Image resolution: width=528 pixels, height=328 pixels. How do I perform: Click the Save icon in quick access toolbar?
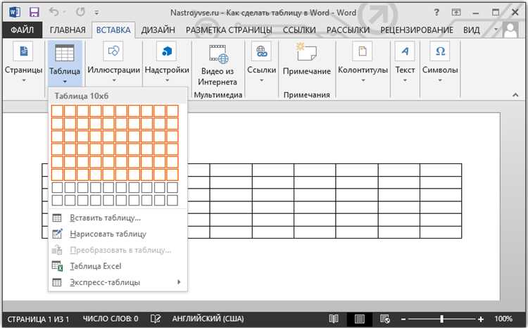[x=33, y=12]
